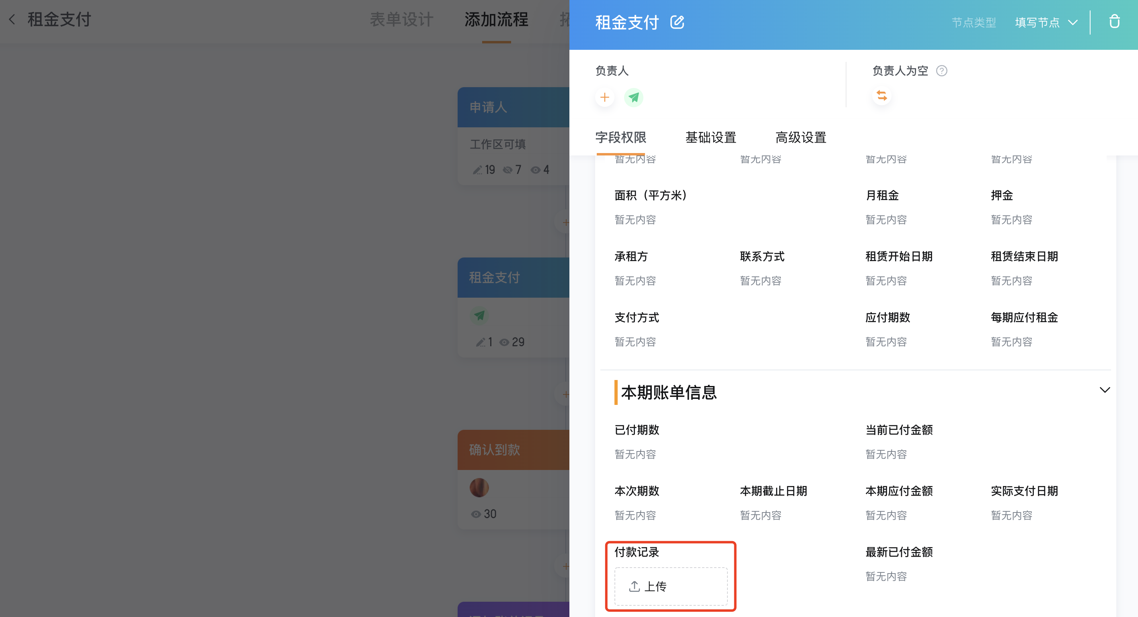Viewport: 1138px width, 617px height.
Task: Click the 付款记录 field label
Action: coord(637,552)
